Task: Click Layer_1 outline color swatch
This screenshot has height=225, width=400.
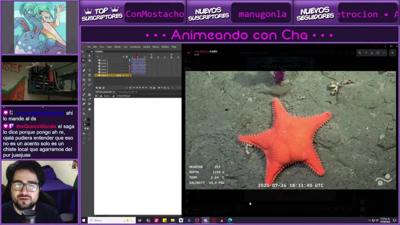Action: click(129, 60)
